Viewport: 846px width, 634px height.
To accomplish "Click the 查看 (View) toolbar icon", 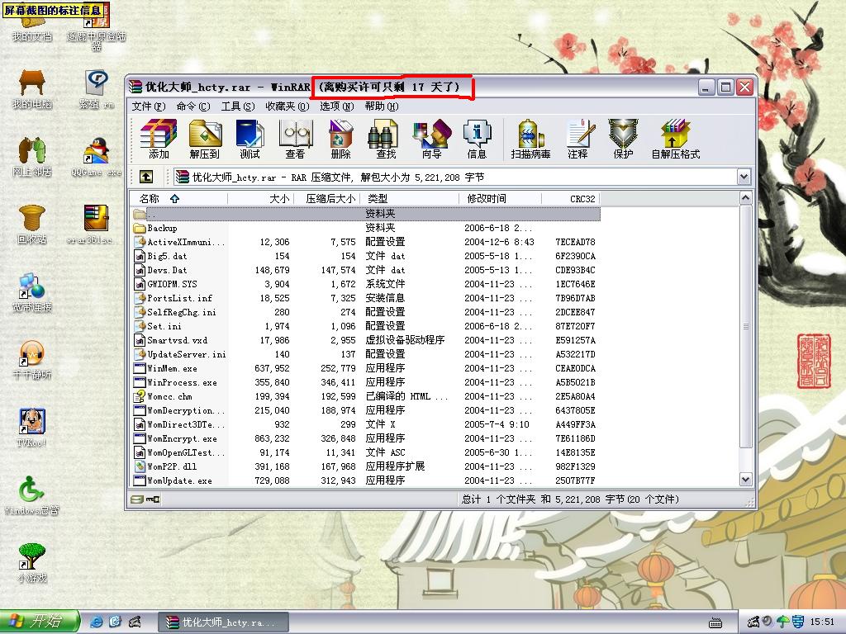I will pyautogui.click(x=295, y=139).
